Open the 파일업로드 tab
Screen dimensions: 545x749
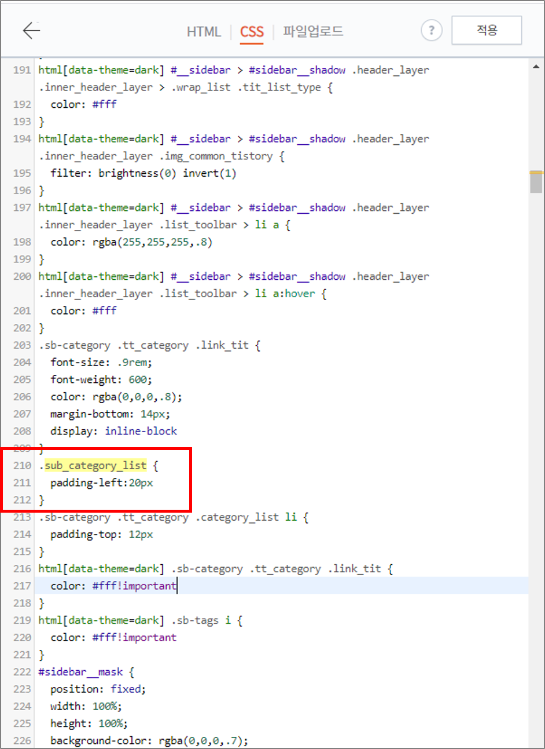pos(313,31)
